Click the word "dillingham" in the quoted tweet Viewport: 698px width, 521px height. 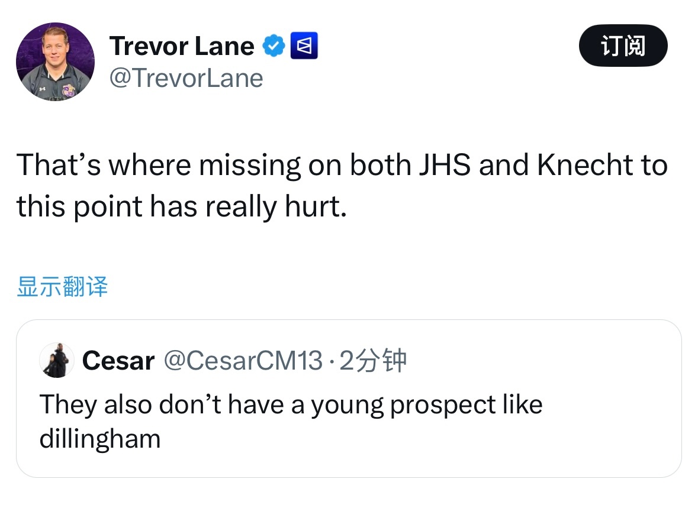(x=100, y=439)
